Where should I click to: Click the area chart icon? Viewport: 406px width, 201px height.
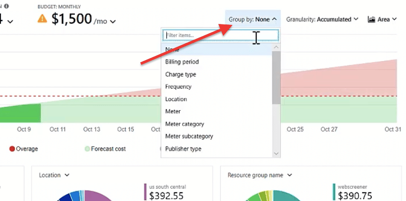(371, 19)
